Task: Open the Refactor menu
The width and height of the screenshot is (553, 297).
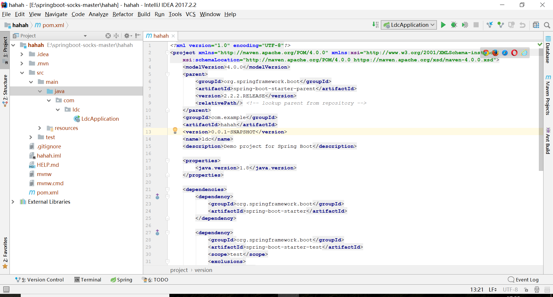Action: point(123,14)
